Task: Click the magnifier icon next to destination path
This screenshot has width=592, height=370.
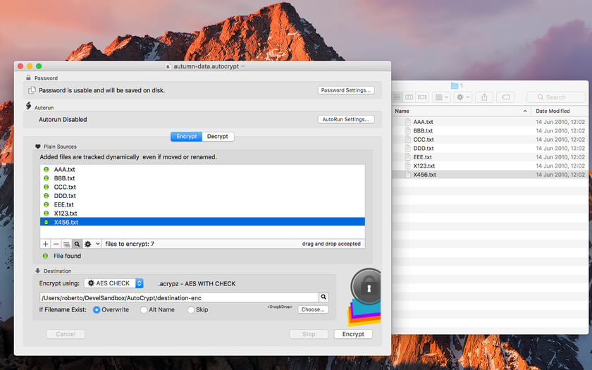Action: [x=323, y=297]
